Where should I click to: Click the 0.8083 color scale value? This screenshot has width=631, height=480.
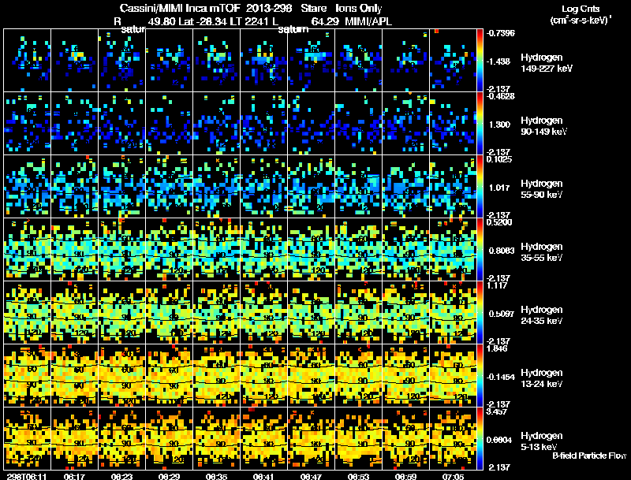click(x=502, y=251)
